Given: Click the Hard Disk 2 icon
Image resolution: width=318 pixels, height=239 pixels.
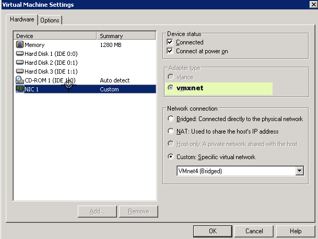Looking at the screenshot, I should point(20,63).
